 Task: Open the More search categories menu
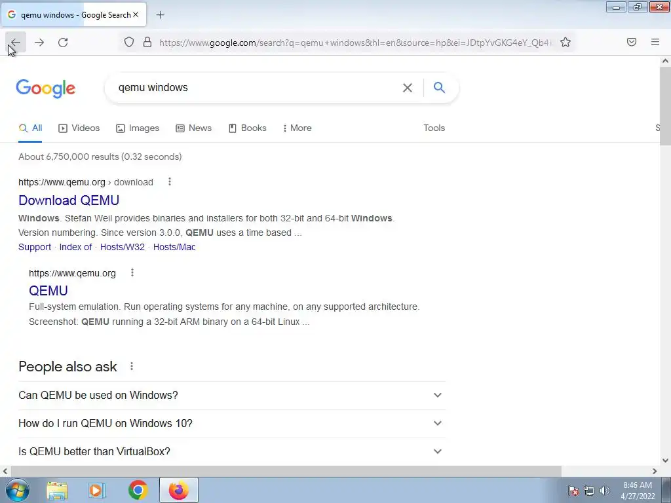click(297, 128)
